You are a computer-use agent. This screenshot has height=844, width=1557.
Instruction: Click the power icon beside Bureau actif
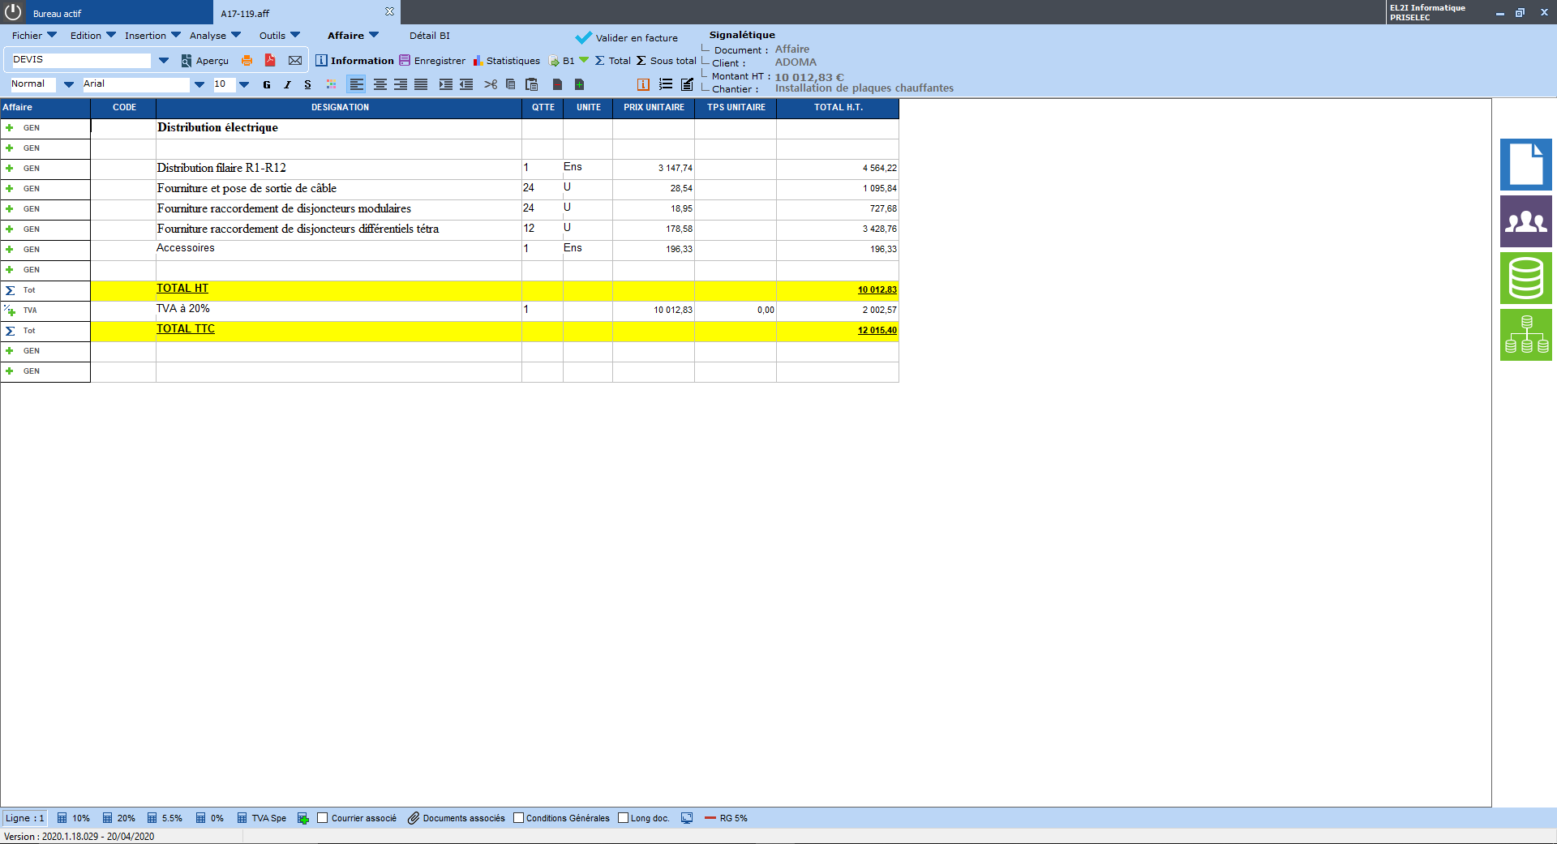(x=13, y=12)
